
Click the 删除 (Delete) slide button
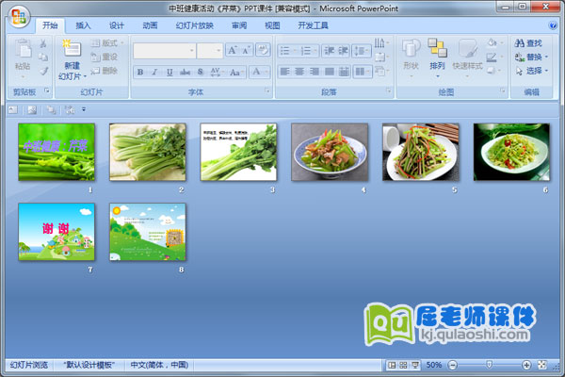coord(105,71)
